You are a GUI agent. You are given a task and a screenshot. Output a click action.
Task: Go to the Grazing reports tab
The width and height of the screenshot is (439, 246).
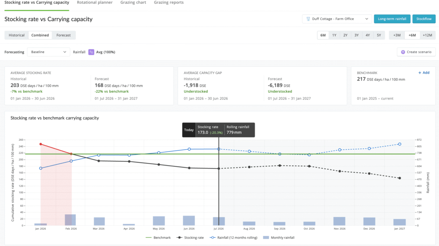tap(169, 3)
